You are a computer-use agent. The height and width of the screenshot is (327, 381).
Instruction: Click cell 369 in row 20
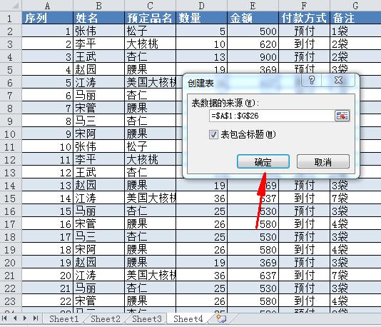point(253,262)
